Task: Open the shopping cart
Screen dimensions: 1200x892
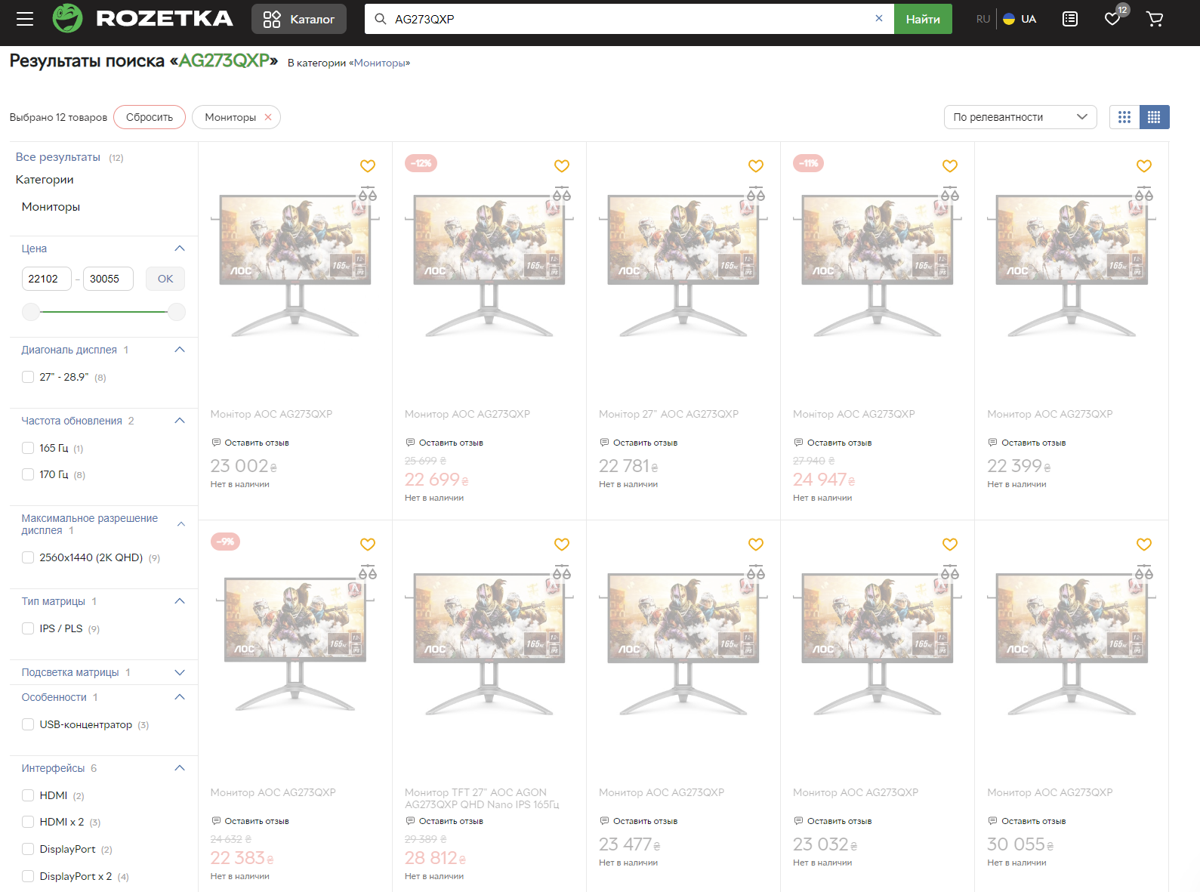Action: coord(1155,19)
